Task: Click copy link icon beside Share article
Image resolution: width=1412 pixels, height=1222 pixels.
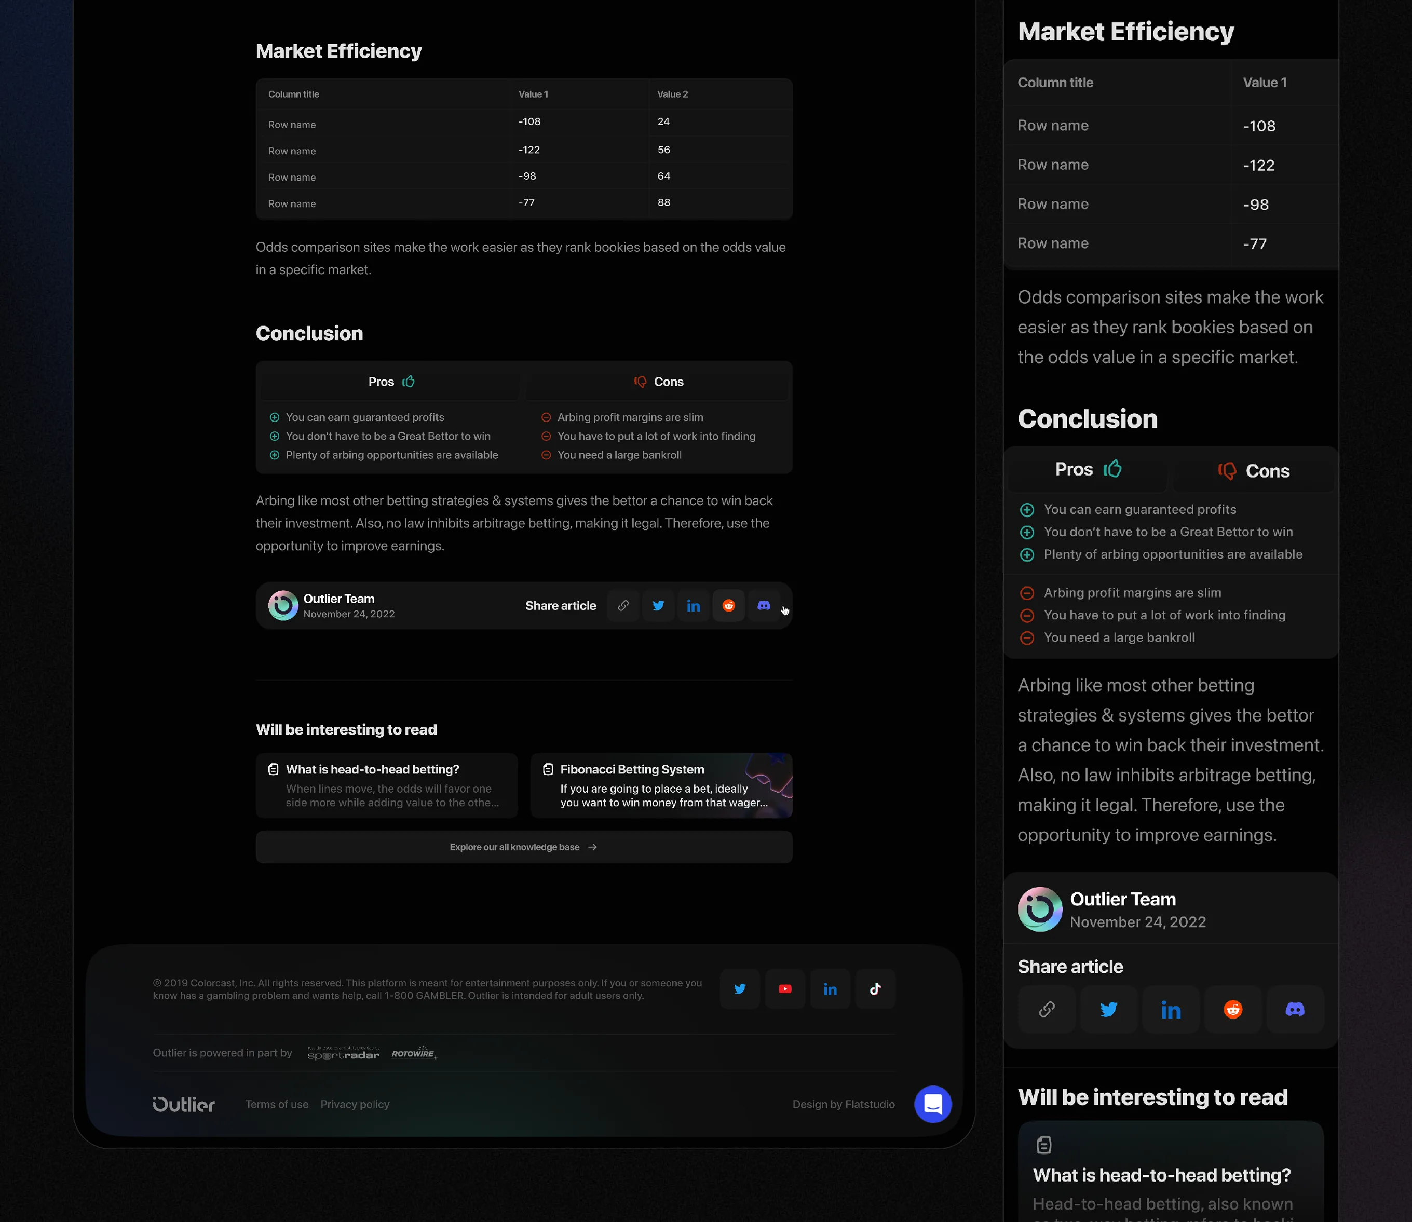Action: [x=623, y=605]
